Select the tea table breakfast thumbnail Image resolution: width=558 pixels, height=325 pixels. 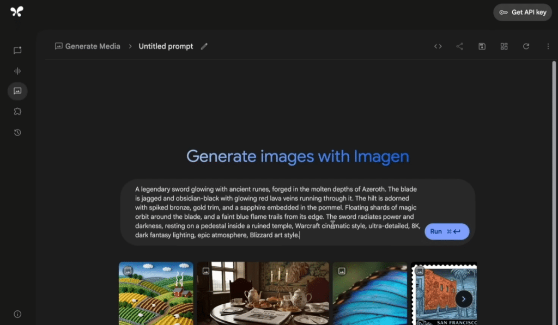(x=263, y=293)
